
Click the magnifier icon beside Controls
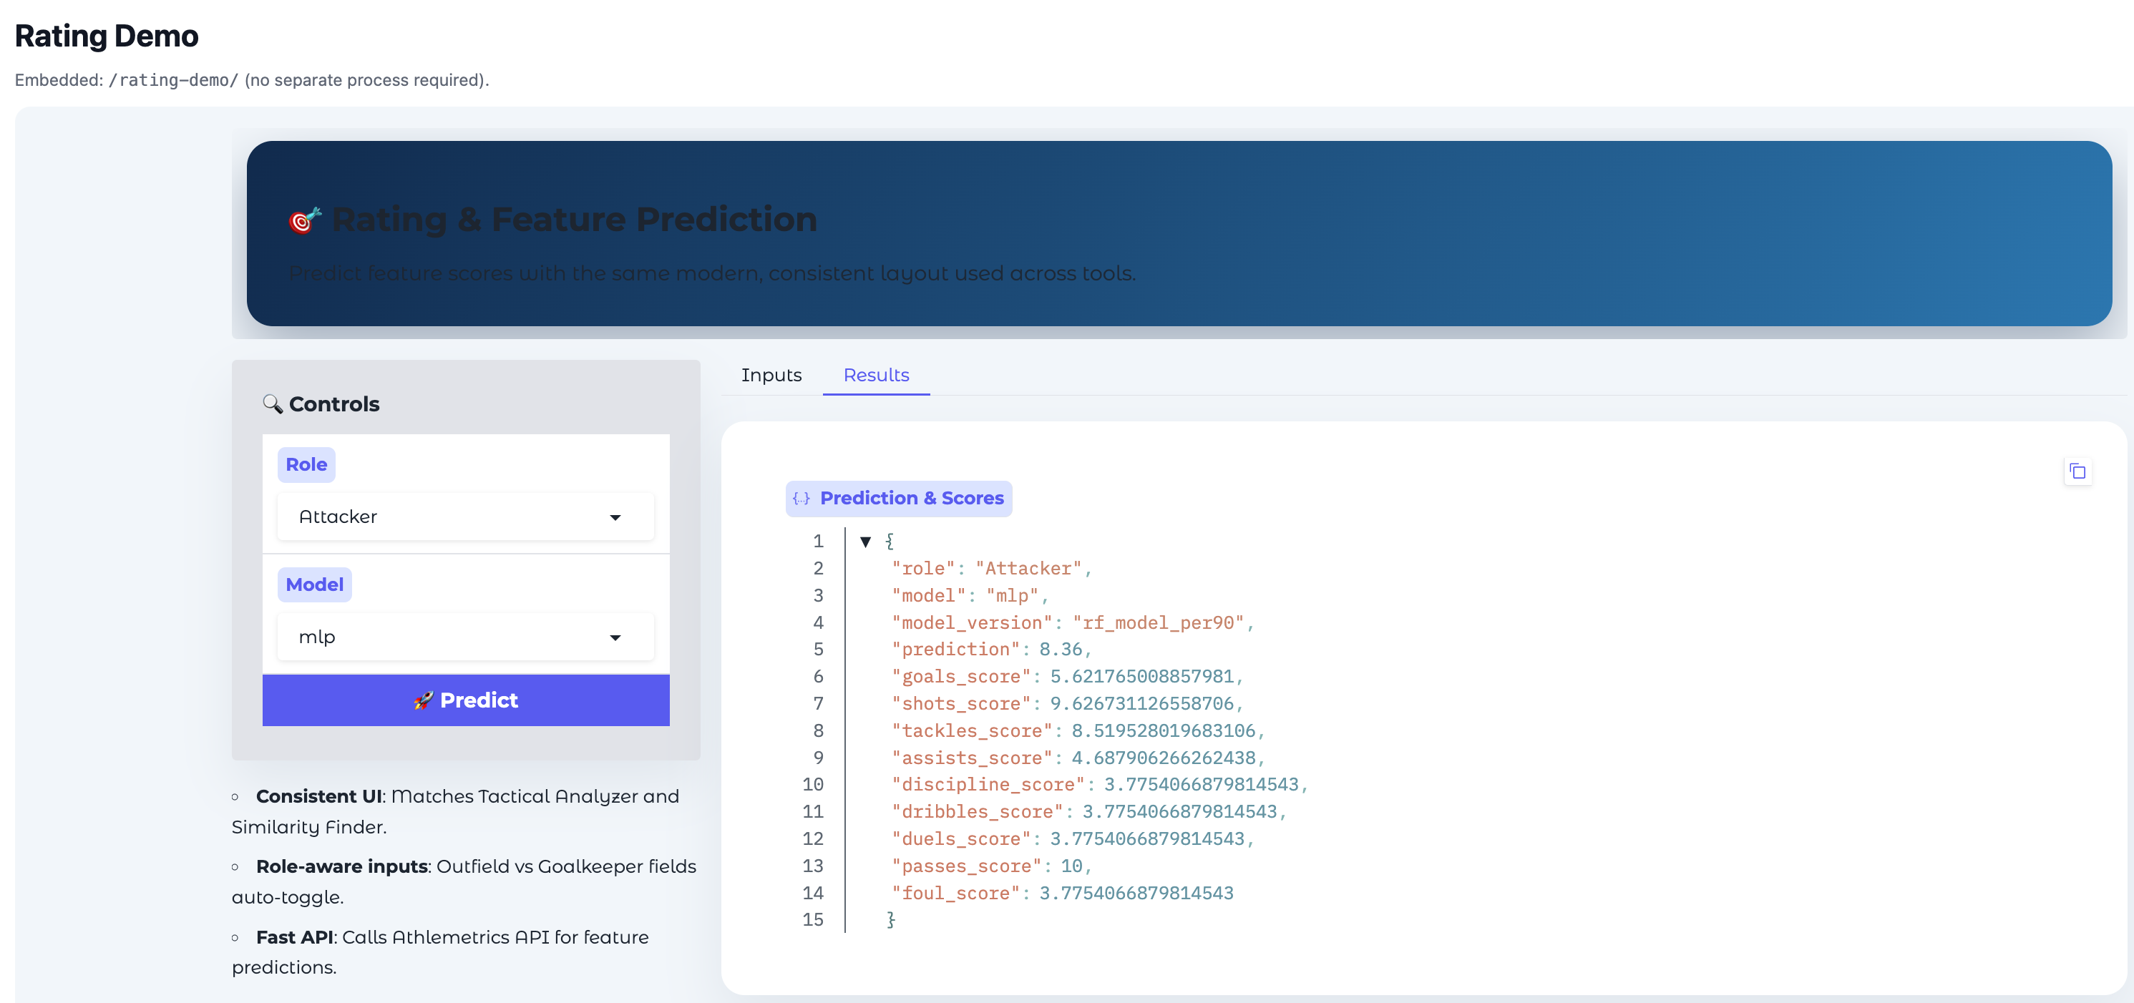point(272,403)
